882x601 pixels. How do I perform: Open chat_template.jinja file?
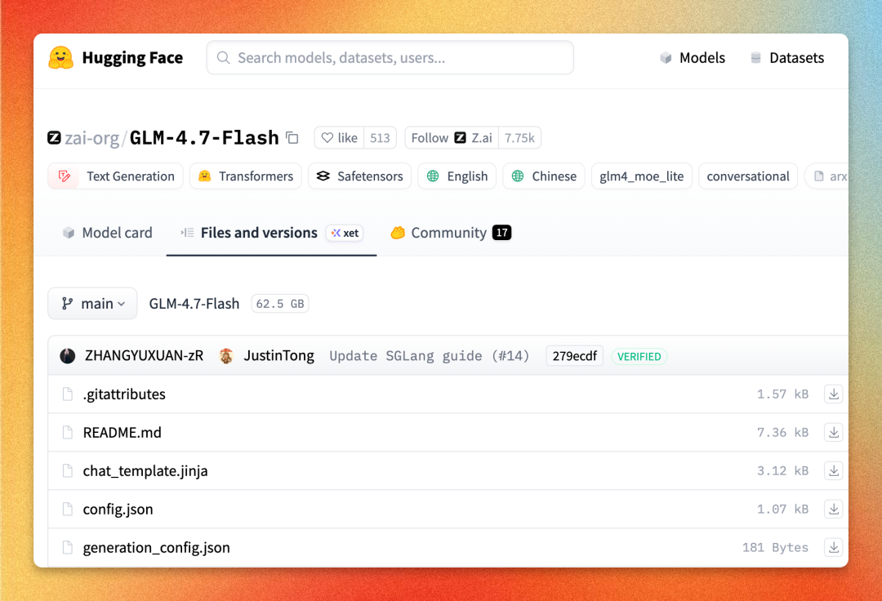click(x=145, y=470)
